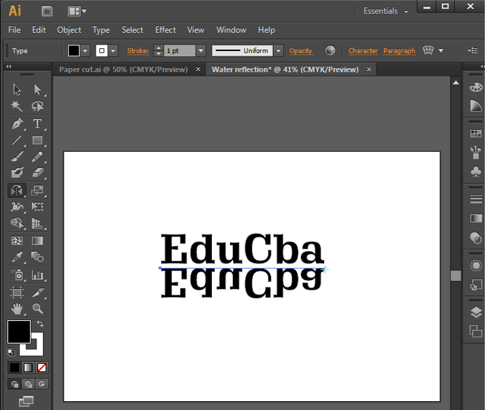Select the Blend tool

(37, 257)
